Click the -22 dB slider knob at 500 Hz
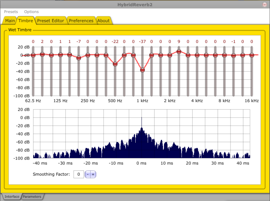This screenshot has width=270, height=201. pos(115,64)
